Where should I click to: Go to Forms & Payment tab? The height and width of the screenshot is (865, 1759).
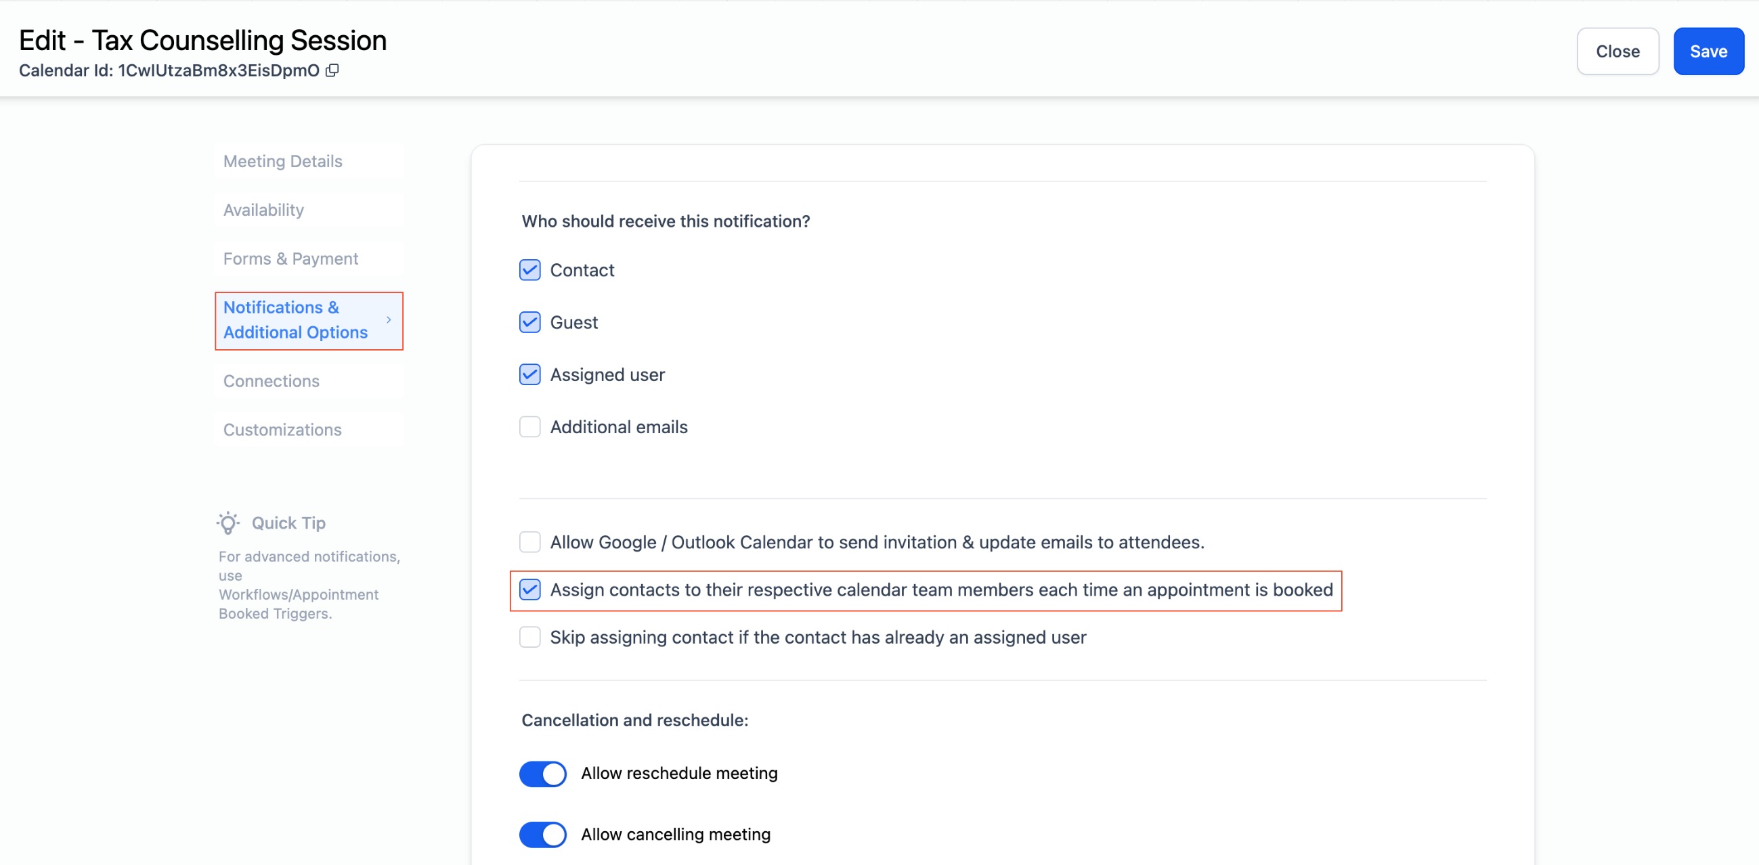click(x=290, y=259)
